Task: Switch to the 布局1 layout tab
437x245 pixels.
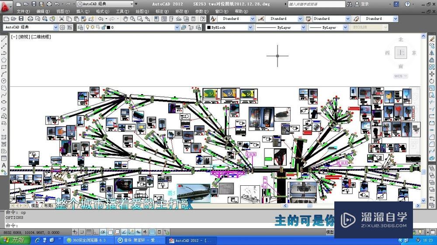Action: pos(49,205)
